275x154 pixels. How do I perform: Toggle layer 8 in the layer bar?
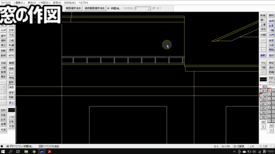[x=273, y=90]
